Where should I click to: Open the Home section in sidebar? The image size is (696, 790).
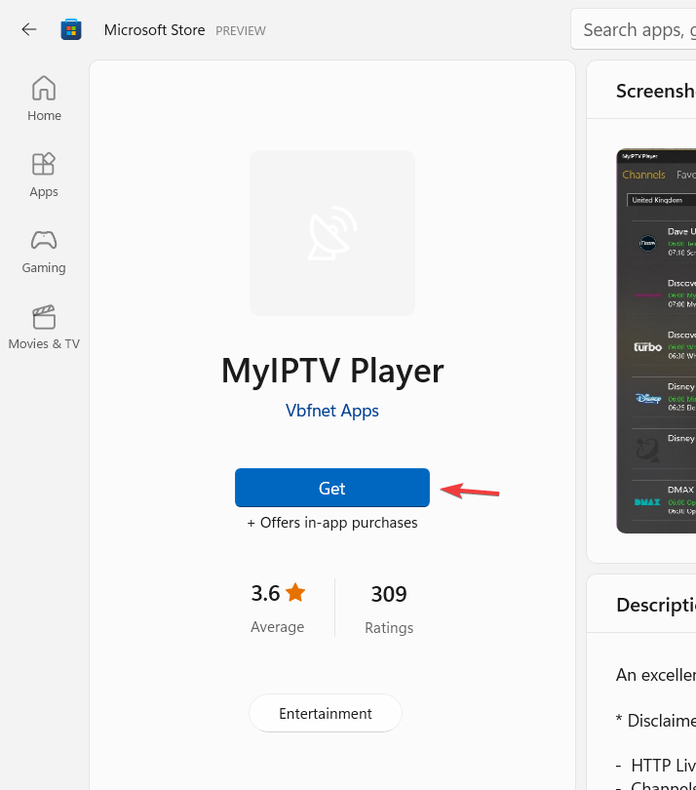point(44,99)
